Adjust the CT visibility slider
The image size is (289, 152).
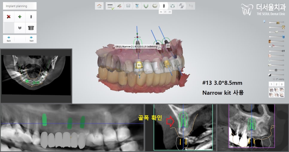276,51
